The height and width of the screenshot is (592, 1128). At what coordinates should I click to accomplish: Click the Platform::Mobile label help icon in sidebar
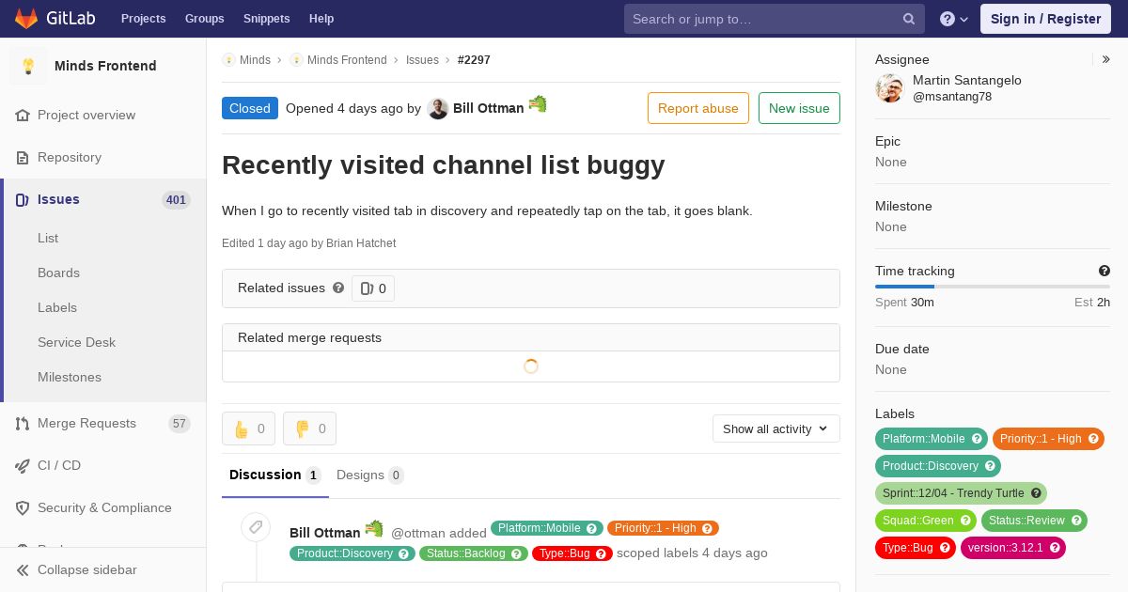tap(977, 439)
